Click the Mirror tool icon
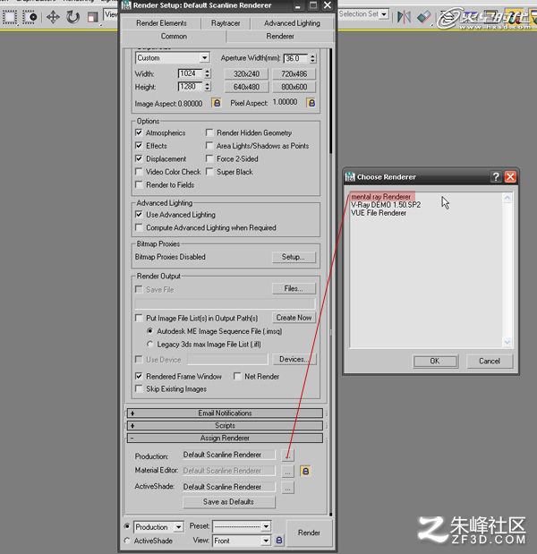537x554 pixels. coord(403,16)
